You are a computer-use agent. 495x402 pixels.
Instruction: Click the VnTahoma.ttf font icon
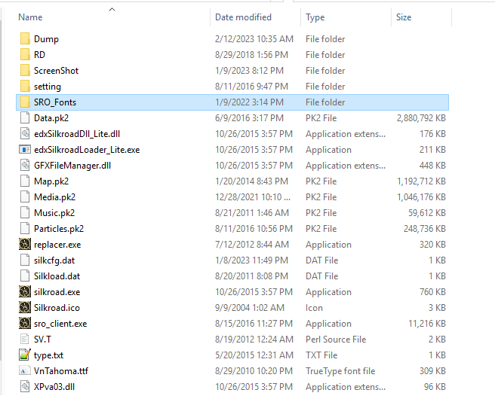coord(25,371)
